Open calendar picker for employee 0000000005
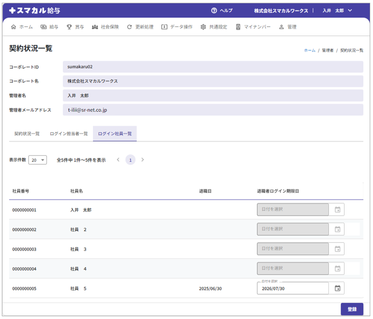The width and height of the screenshot is (373, 319). click(x=337, y=288)
